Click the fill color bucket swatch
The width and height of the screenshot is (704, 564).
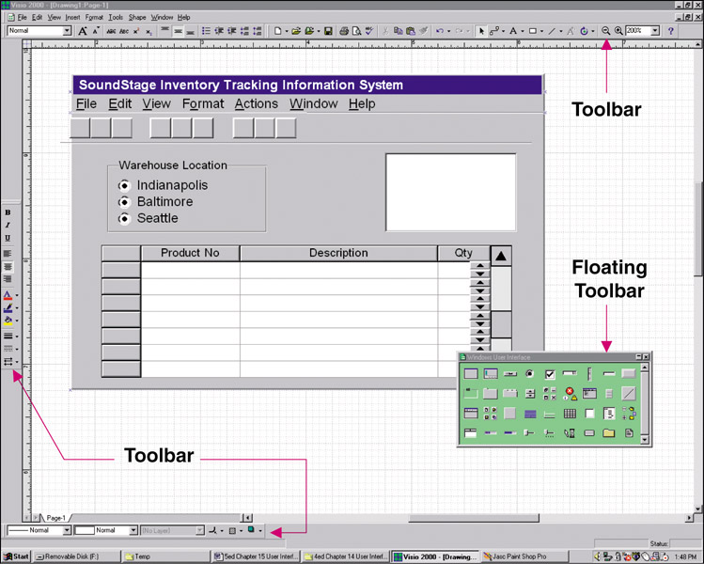pyautogui.click(x=8, y=321)
